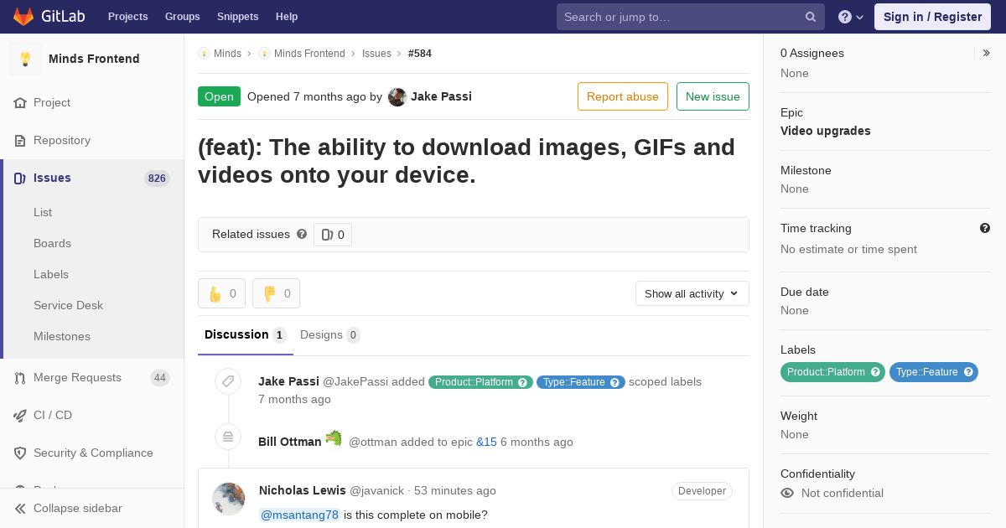Open Snippets in top navigation
1006x528 pixels.
point(238,17)
